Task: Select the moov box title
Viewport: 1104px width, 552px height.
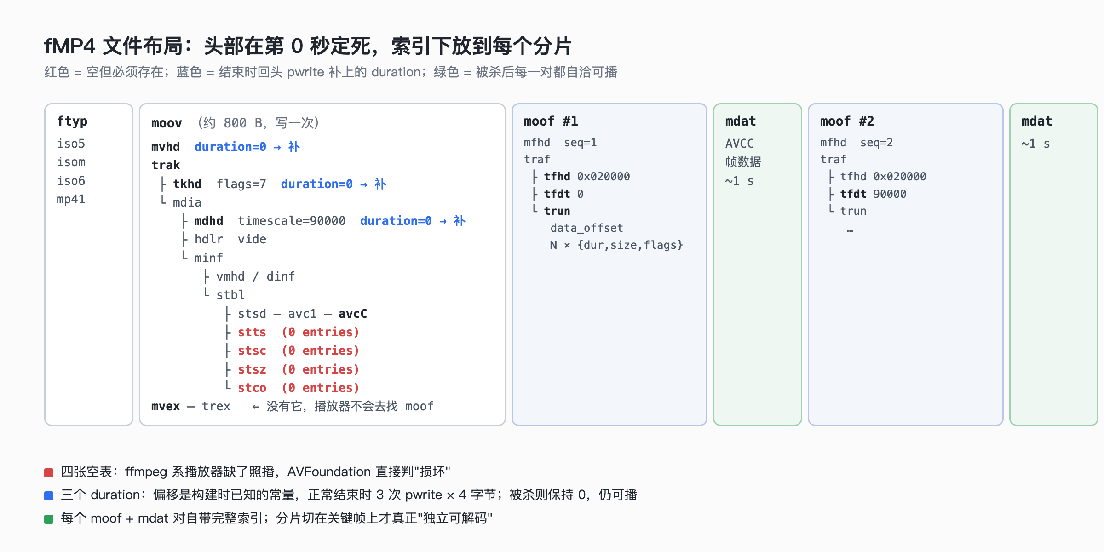Action: click(x=167, y=123)
